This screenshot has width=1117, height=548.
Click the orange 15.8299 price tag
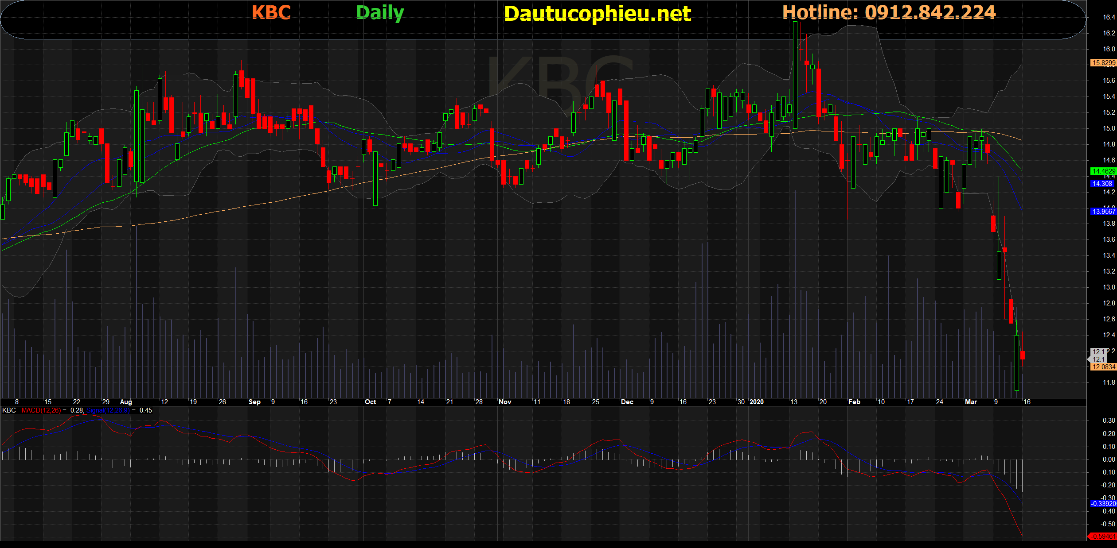click(x=1103, y=63)
